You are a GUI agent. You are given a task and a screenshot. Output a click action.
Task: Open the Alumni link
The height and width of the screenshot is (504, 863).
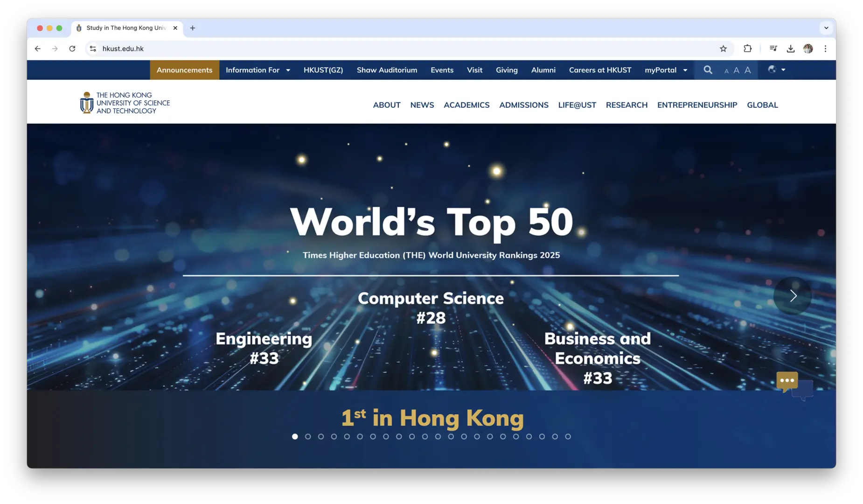tap(543, 70)
